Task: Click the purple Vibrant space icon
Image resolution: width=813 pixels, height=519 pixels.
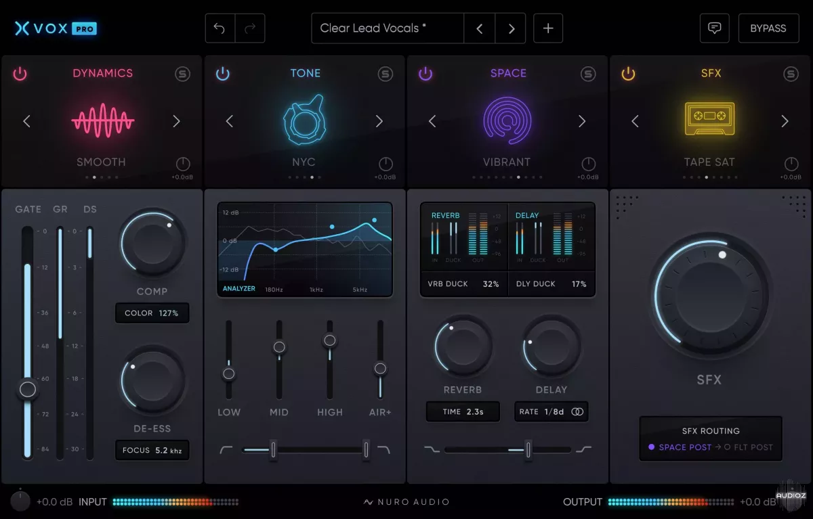Action: coord(507,121)
